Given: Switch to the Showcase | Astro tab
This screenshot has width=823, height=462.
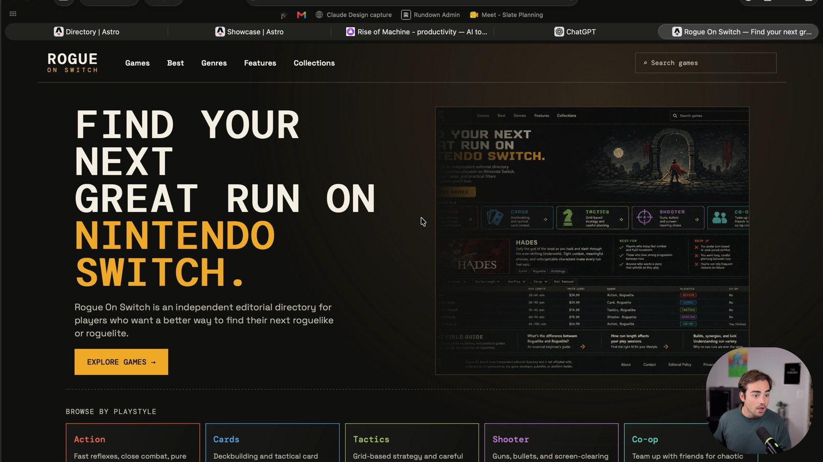Looking at the screenshot, I should point(249,32).
